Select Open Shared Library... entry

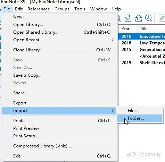[x=59, y=32]
